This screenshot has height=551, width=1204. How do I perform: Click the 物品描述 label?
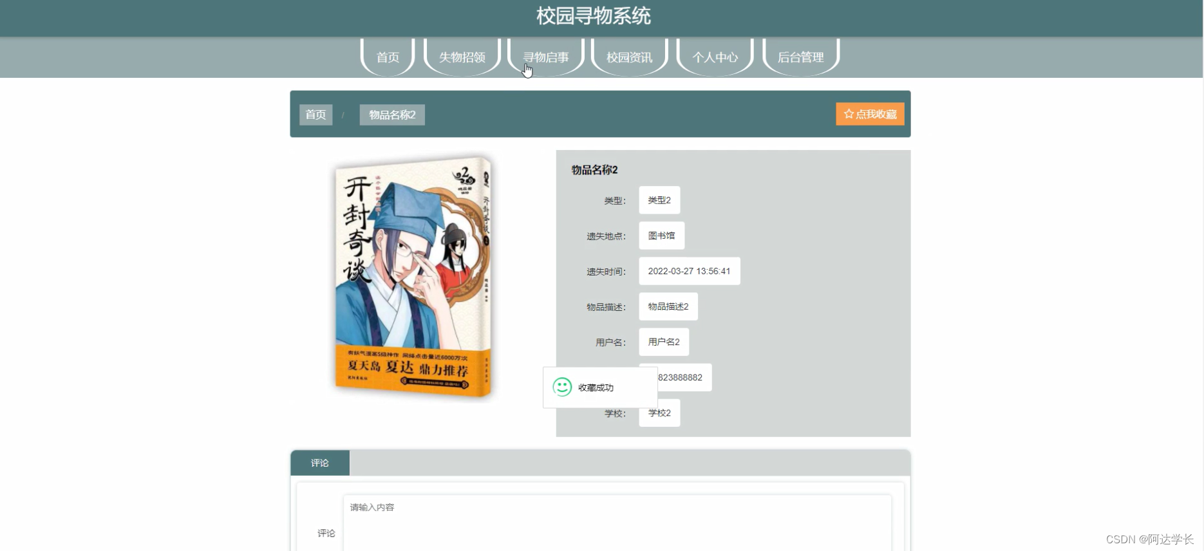606,307
